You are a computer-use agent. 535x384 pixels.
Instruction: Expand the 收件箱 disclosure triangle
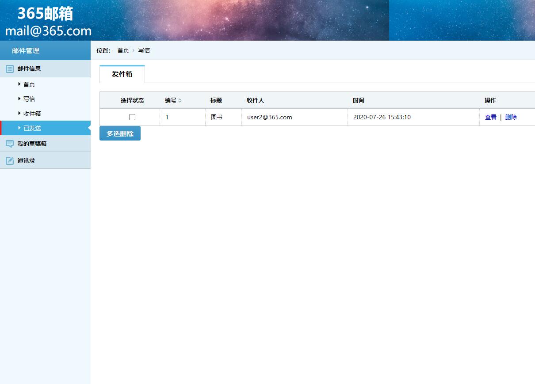19,113
